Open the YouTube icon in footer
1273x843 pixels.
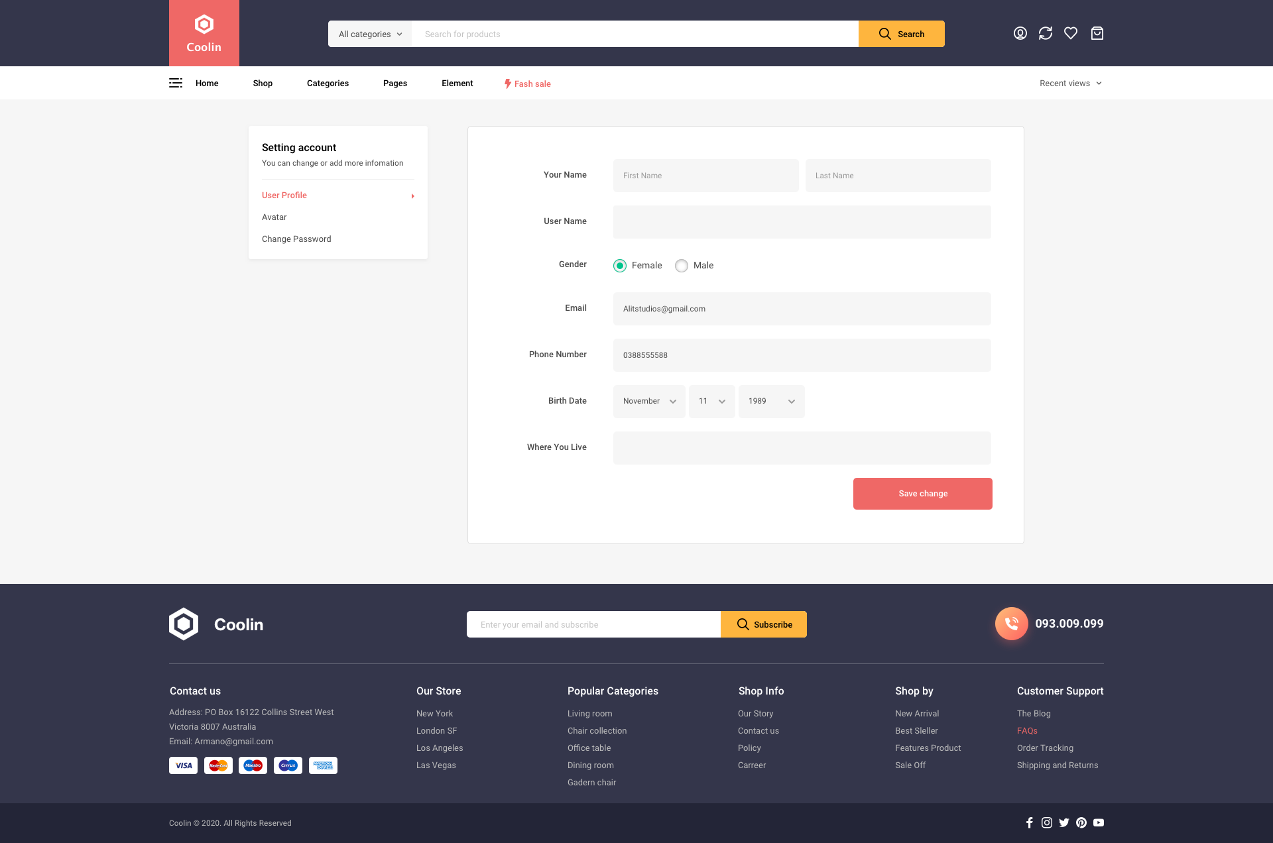[1099, 822]
